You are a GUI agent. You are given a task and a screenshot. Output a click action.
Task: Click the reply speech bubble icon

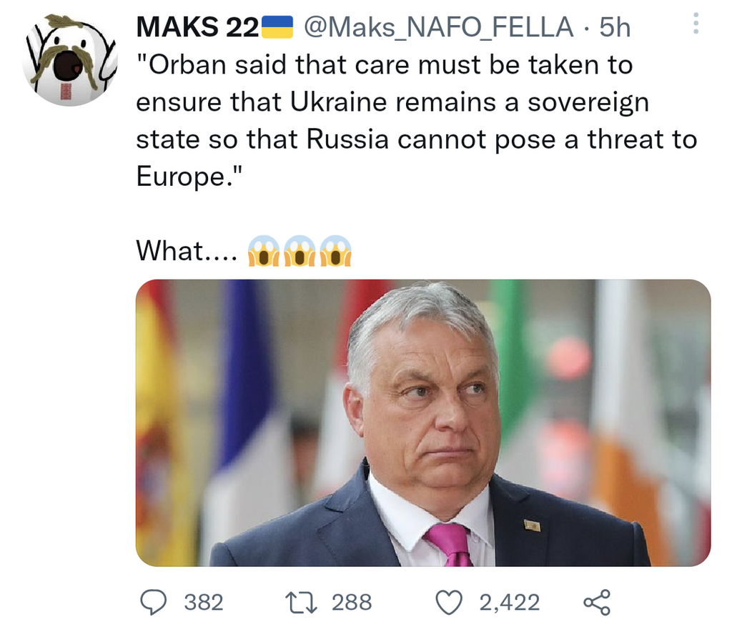(152, 602)
